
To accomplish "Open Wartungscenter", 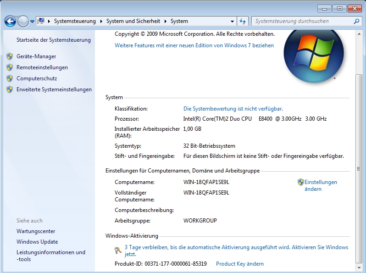I will coord(36,231).
